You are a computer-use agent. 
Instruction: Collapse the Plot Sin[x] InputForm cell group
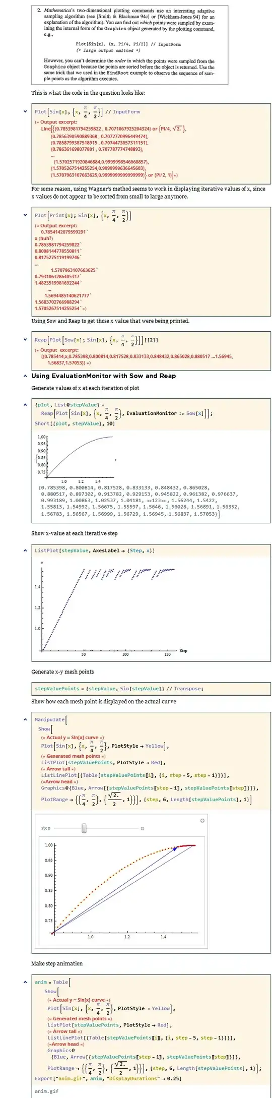tap(25, 111)
